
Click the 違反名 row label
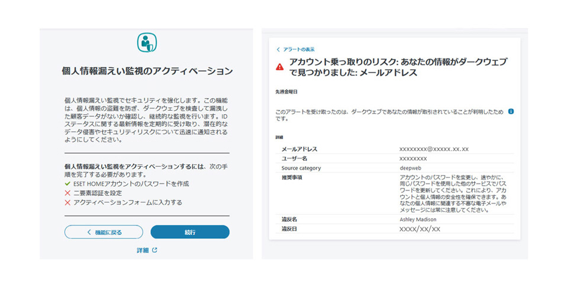[289, 220]
